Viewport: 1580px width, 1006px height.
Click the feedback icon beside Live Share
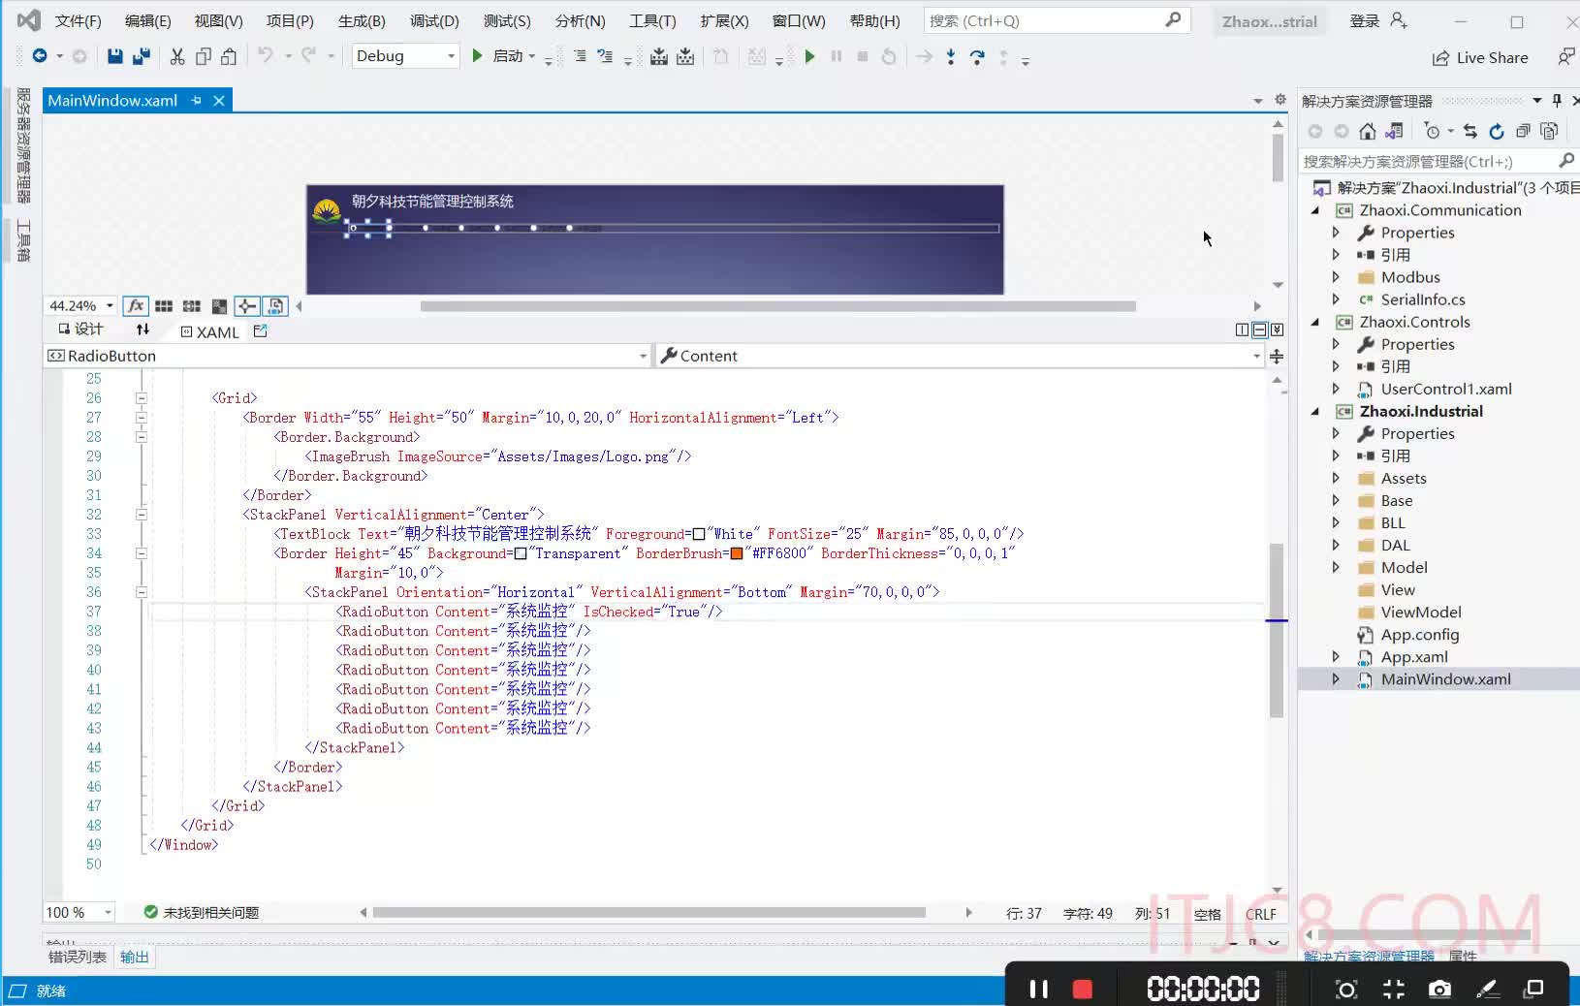pyautogui.click(x=1566, y=57)
